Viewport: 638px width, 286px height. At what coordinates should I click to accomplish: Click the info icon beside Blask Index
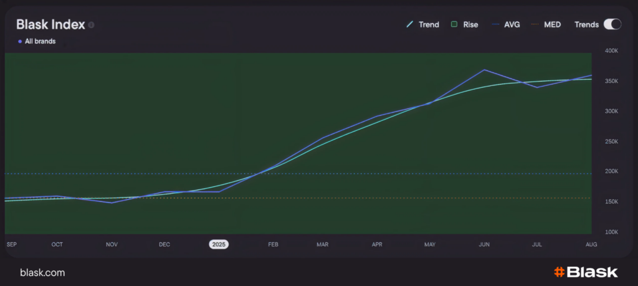tap(91, 25)
